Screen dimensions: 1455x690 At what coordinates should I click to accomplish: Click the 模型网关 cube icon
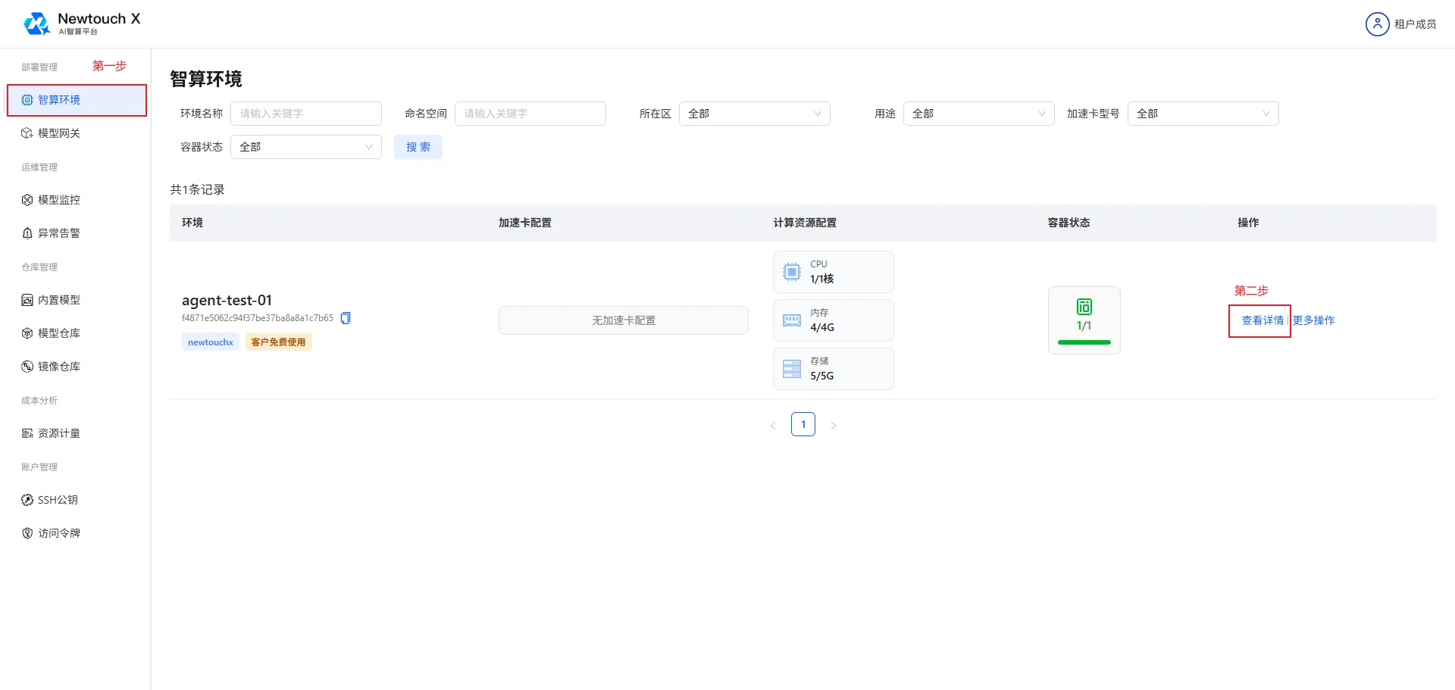(27, 133)
